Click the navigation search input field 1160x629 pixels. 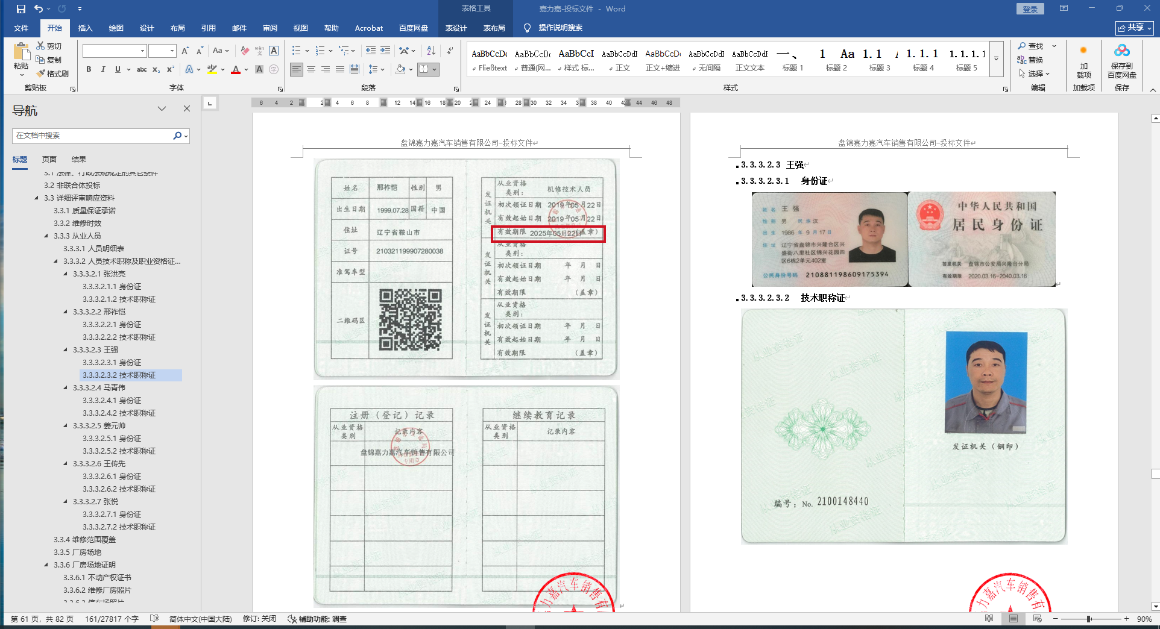(93, 136)
